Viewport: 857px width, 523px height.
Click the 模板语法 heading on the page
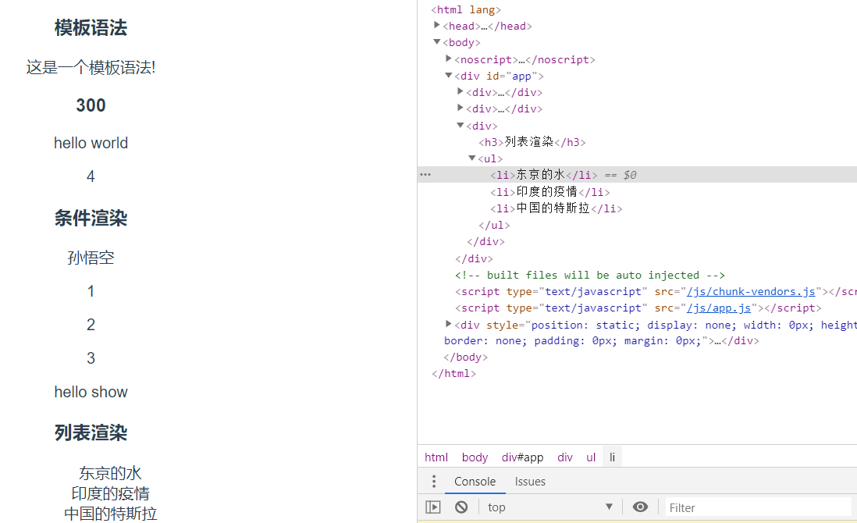91,28
